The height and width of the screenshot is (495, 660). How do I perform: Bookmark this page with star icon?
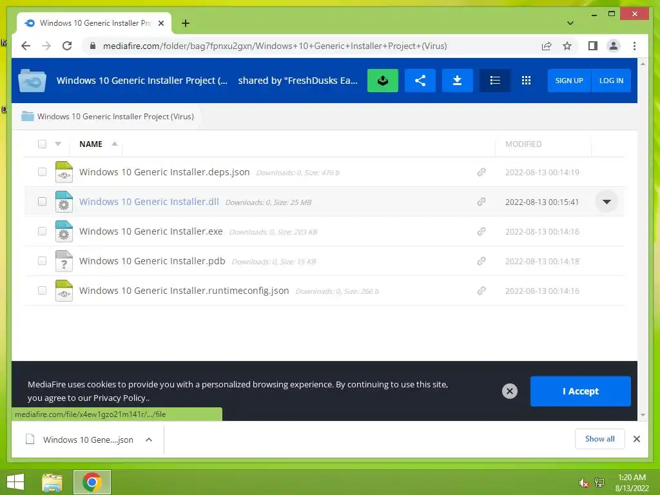[x=567, y=46]
